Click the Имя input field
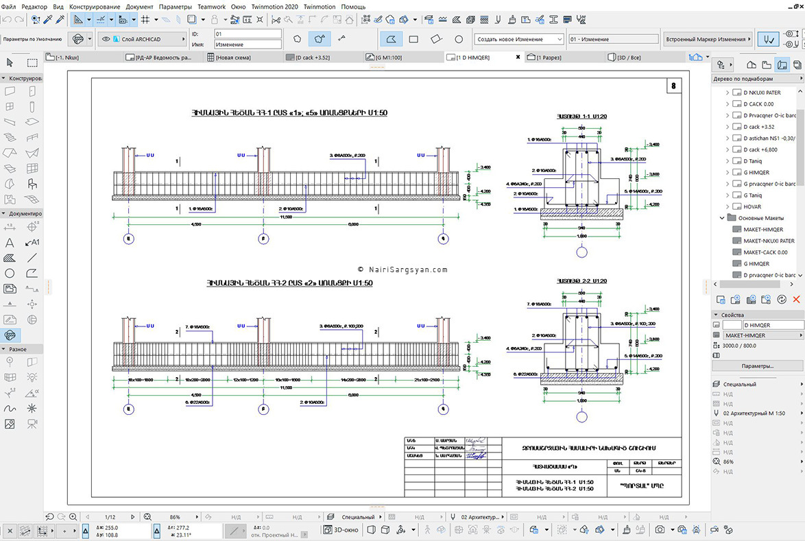The height and width of the screenshot is (541, 805). [x=248, y=45]
